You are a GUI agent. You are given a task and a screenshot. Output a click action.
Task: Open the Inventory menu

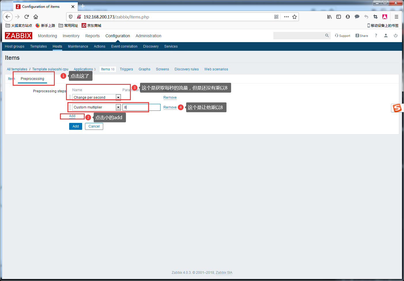click(x=71, y=36)
